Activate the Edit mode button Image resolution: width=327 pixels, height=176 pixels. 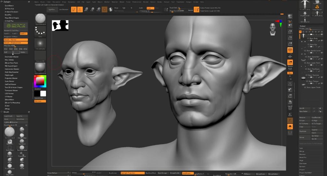click(x=74, y=9)
